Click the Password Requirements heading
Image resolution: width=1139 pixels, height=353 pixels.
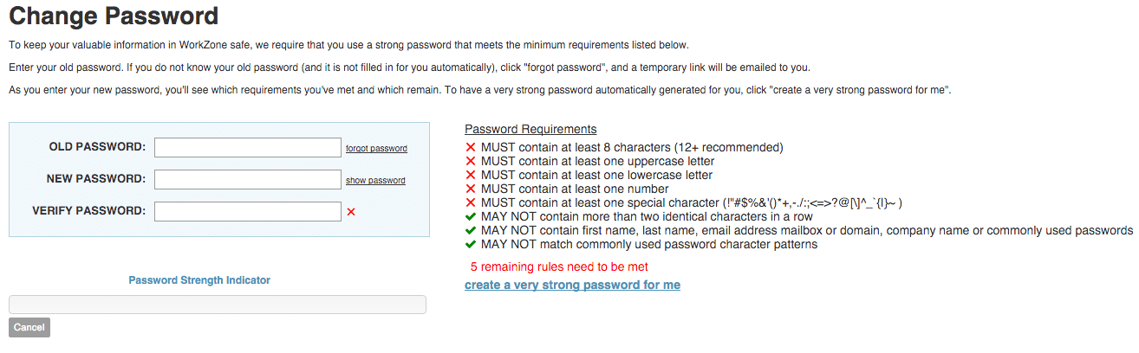tap(530, 130)
